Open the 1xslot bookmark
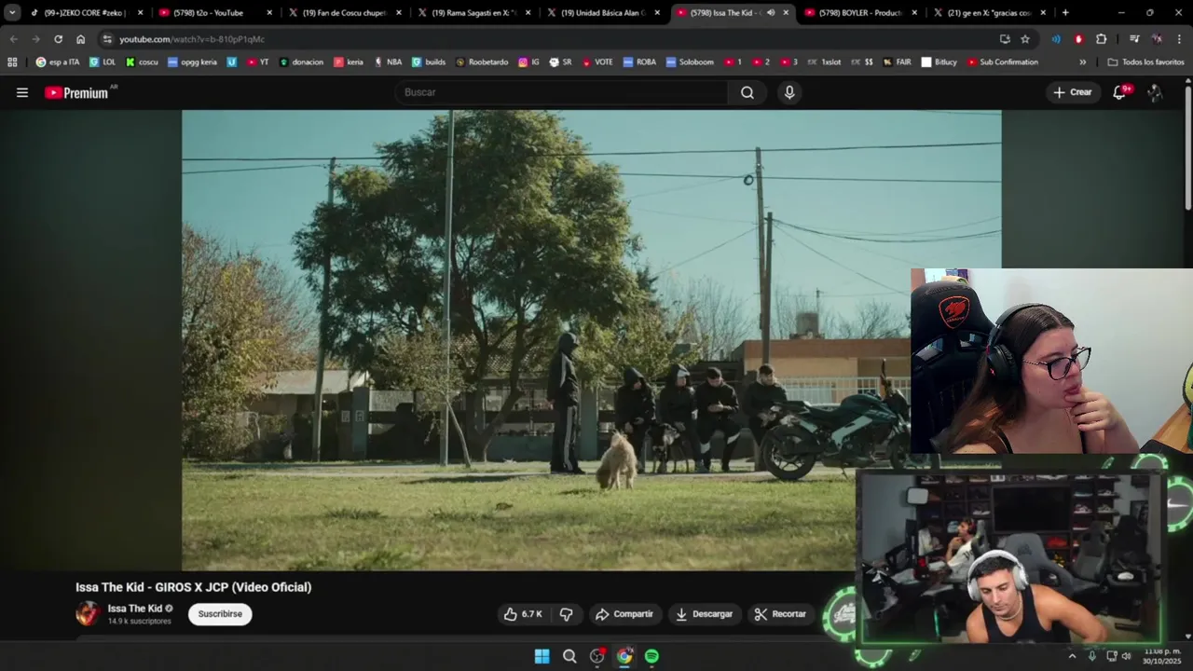Image resolution: width=1193 pixels, height=671 pixels. [823, 62]
